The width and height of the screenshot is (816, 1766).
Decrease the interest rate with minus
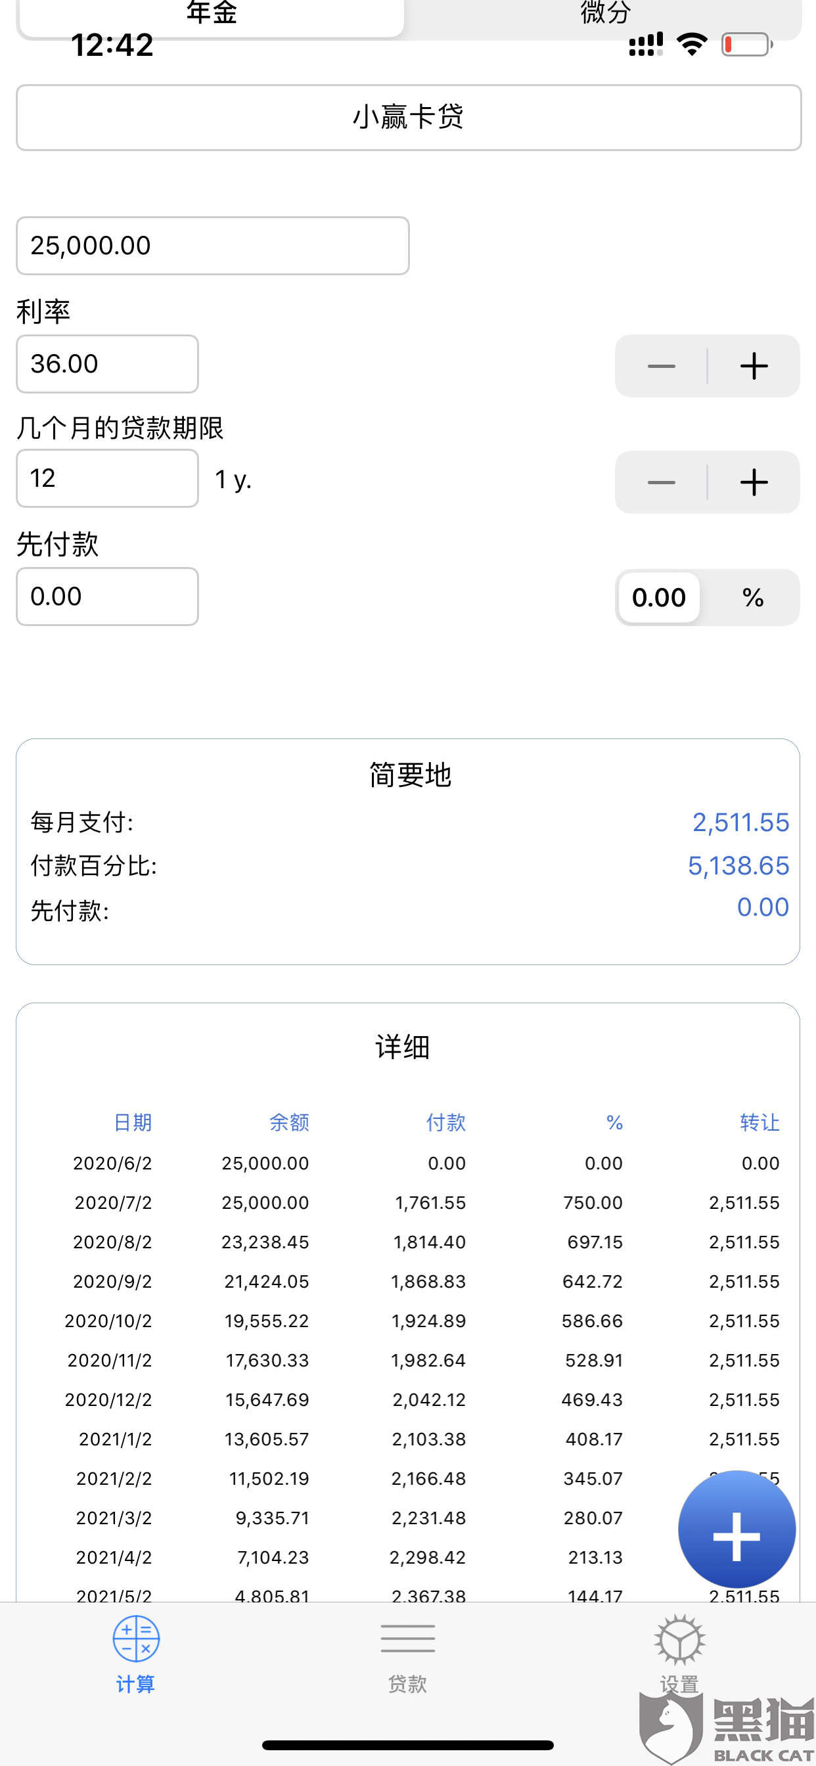tap(661, 365)
